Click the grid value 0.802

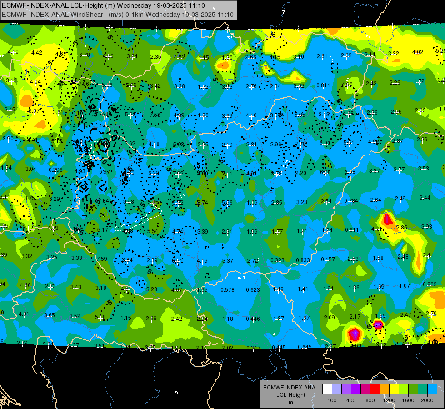(x=430, y=284)
